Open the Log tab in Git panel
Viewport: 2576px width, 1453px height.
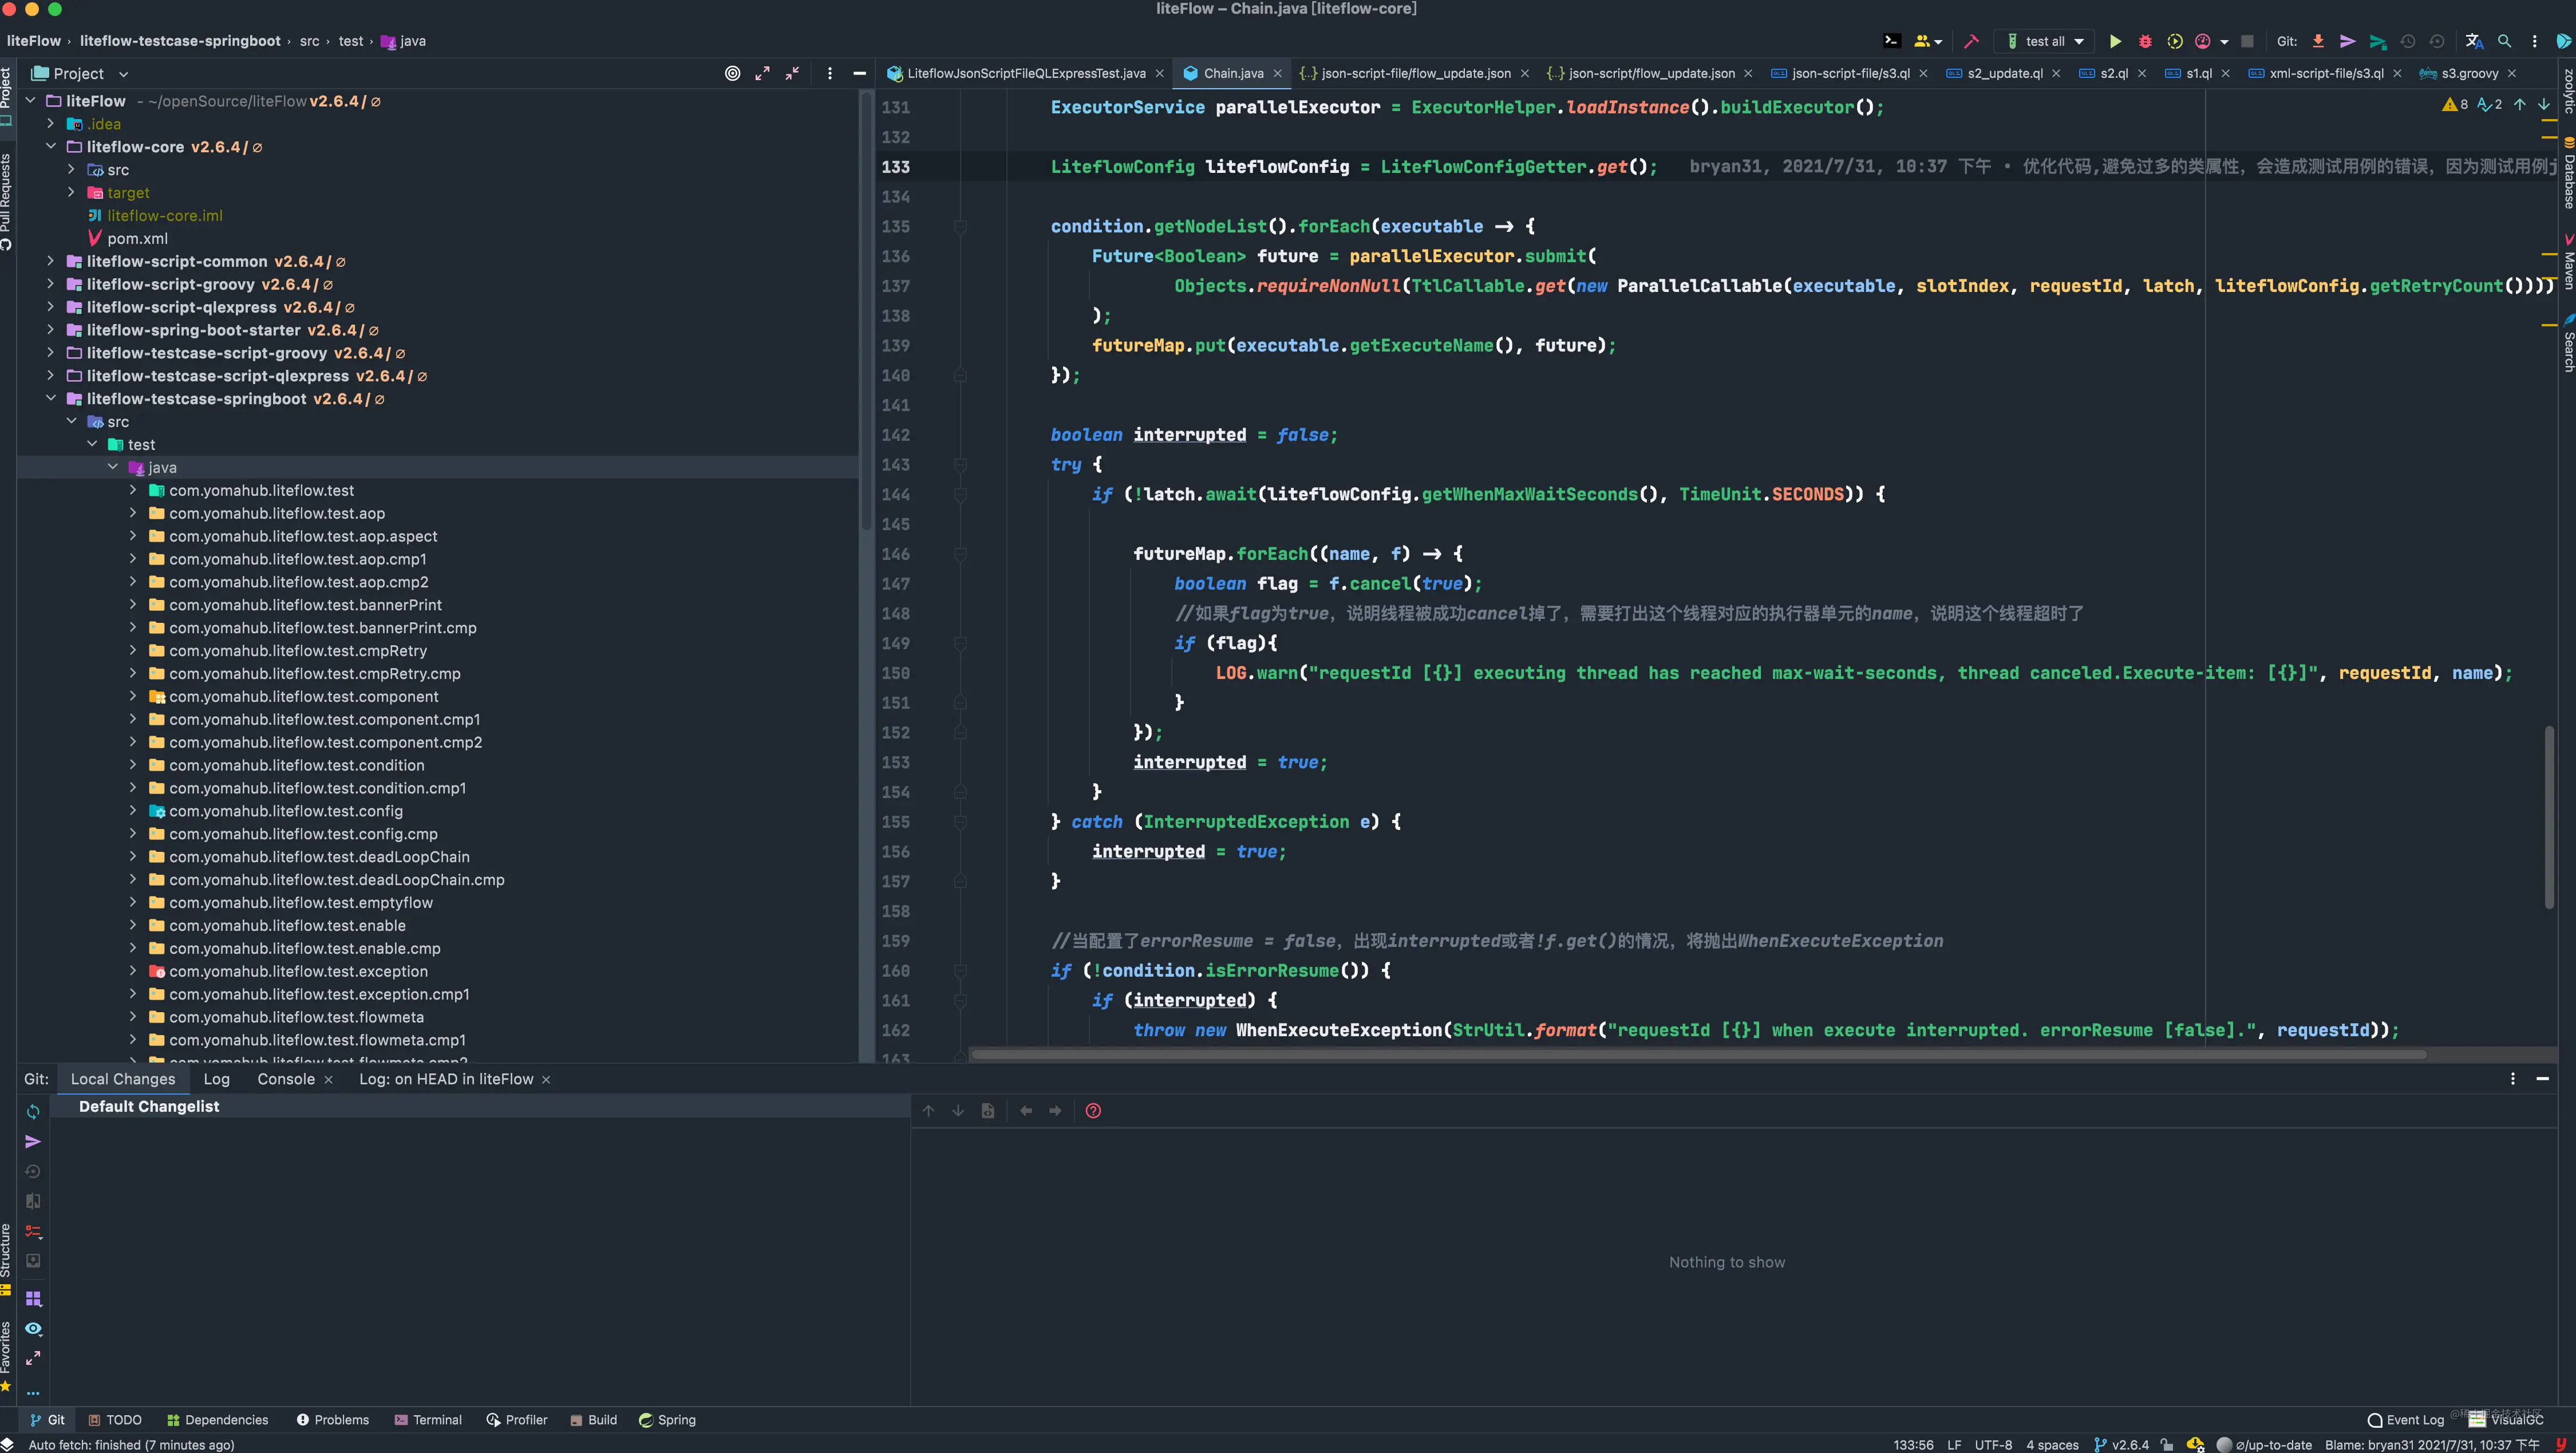point(216,1079)
